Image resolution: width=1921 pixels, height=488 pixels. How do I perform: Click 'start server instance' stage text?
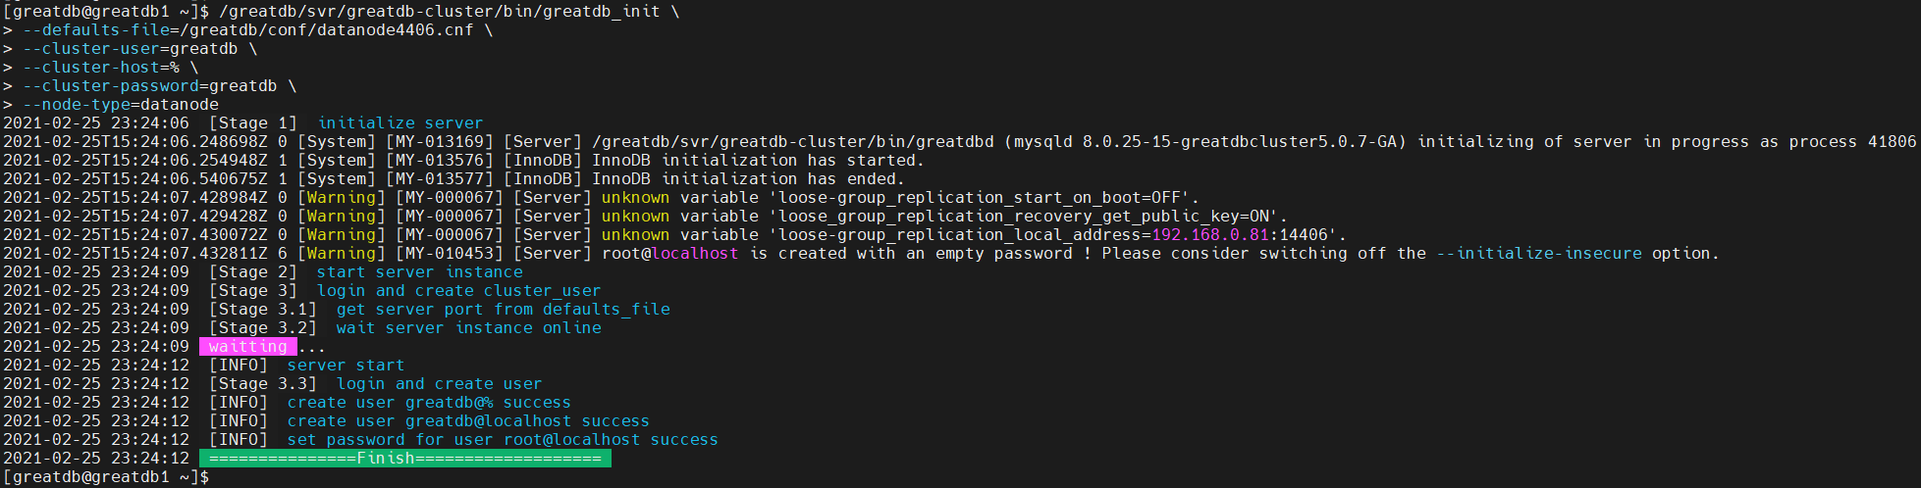[420, 272]
